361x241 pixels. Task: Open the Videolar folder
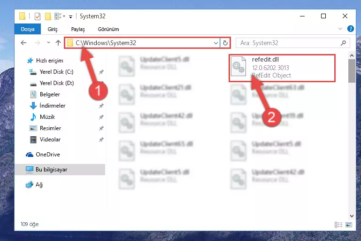pyautogui.click(x=50, y=140)
